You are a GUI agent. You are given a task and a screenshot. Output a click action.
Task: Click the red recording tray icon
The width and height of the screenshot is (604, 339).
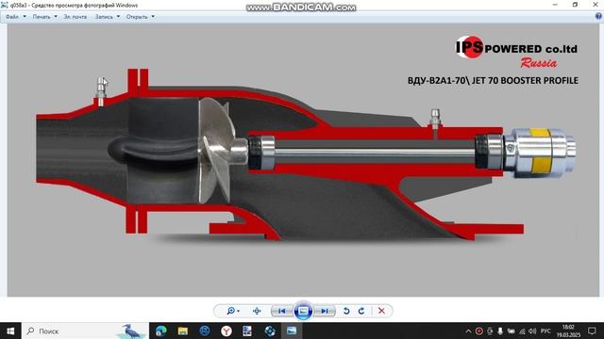(478, 331)
